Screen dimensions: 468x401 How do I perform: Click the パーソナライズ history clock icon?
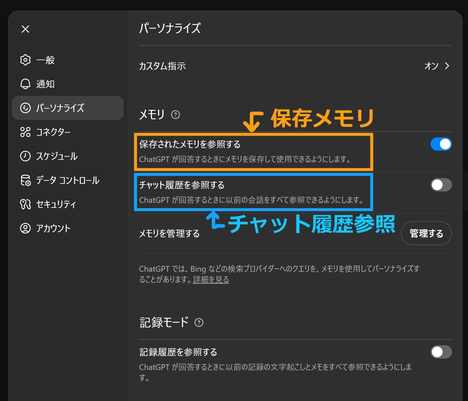[x=25, y=108]
